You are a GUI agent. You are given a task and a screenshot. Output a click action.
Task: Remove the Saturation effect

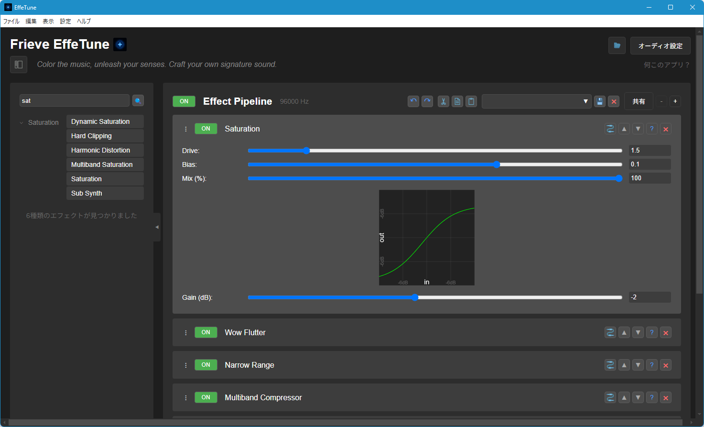pos(666,129)
